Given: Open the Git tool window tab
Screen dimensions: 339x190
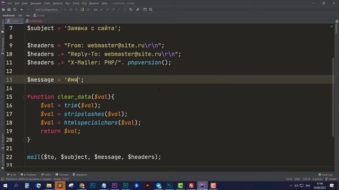Looking at the screenshot, I should click(x=12, y=175).
